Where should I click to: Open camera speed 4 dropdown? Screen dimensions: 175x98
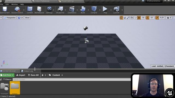pyautogui.click(x=169, y=18)
